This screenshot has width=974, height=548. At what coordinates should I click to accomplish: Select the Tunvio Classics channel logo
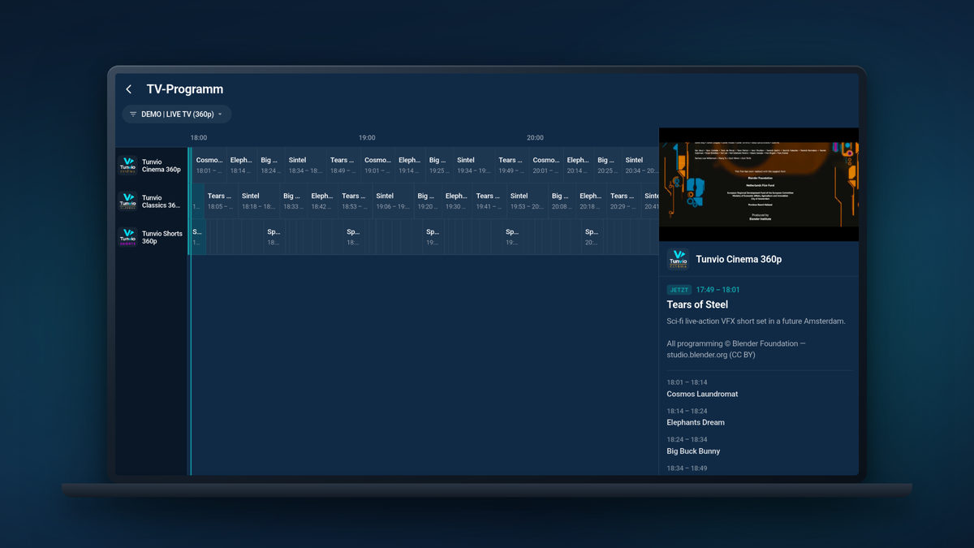click(128, 201)
